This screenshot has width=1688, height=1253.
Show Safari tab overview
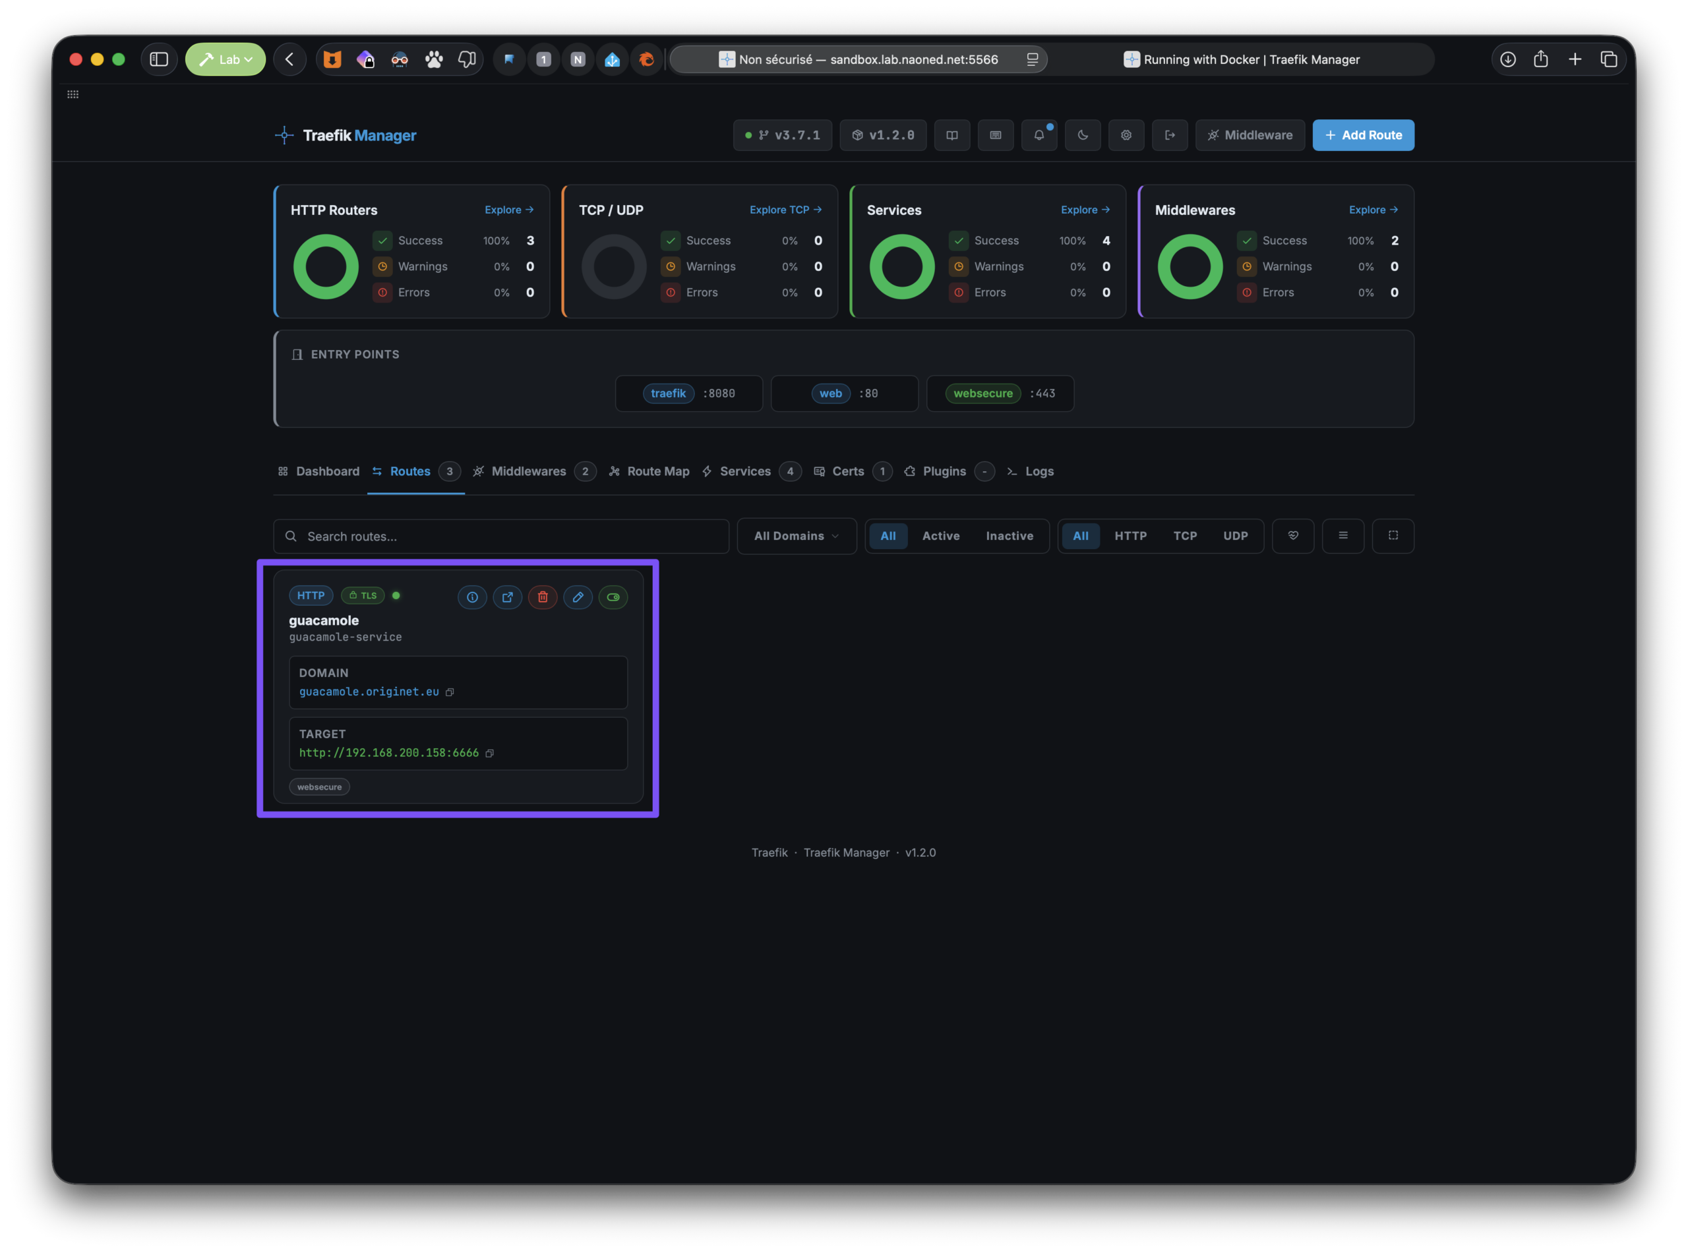[1608, 59]
